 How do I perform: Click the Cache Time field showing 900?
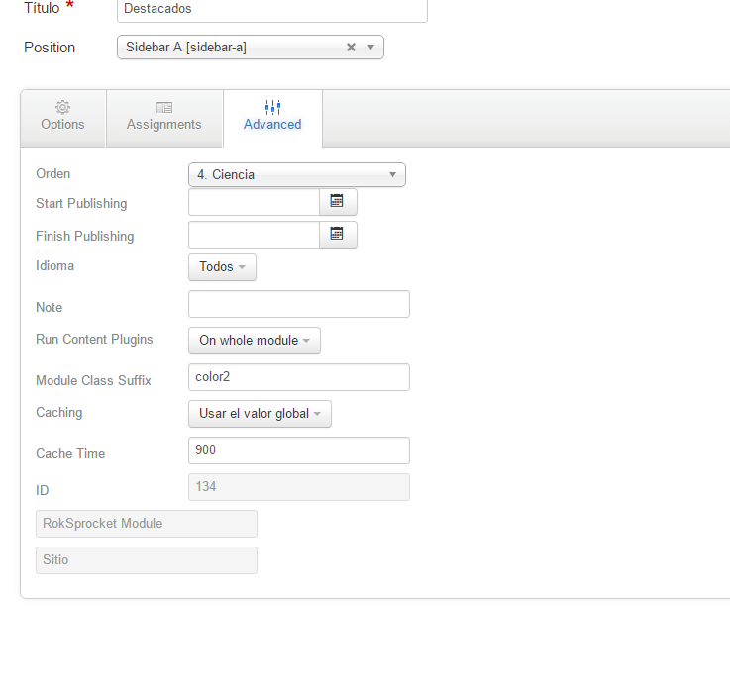tap(299, 450)
